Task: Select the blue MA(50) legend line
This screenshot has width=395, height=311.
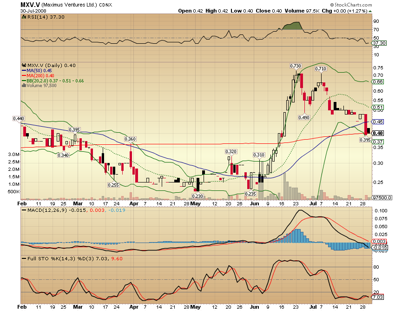Action: [24, 71]
